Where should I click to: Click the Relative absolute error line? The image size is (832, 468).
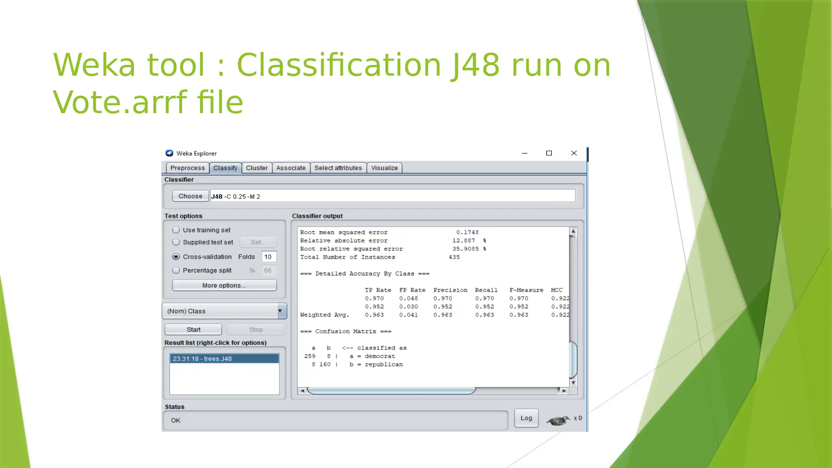(393, 241)
